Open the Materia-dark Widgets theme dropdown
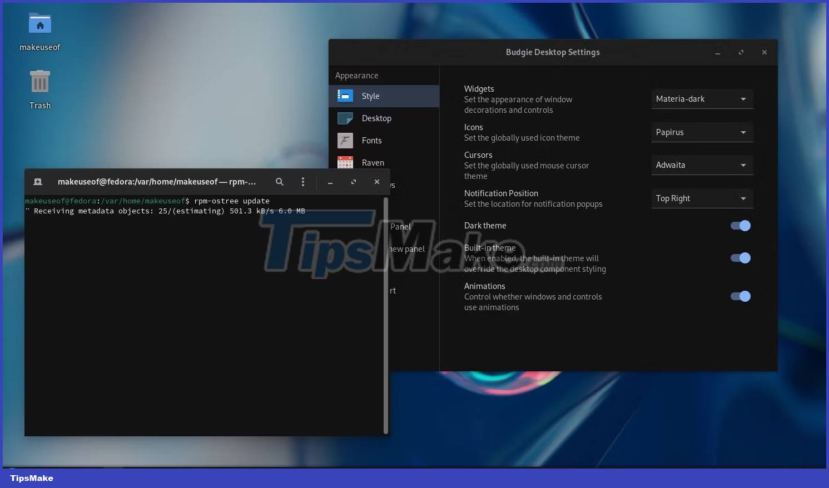The height and width of the screenshot is (488, 829). coord(702,99)
